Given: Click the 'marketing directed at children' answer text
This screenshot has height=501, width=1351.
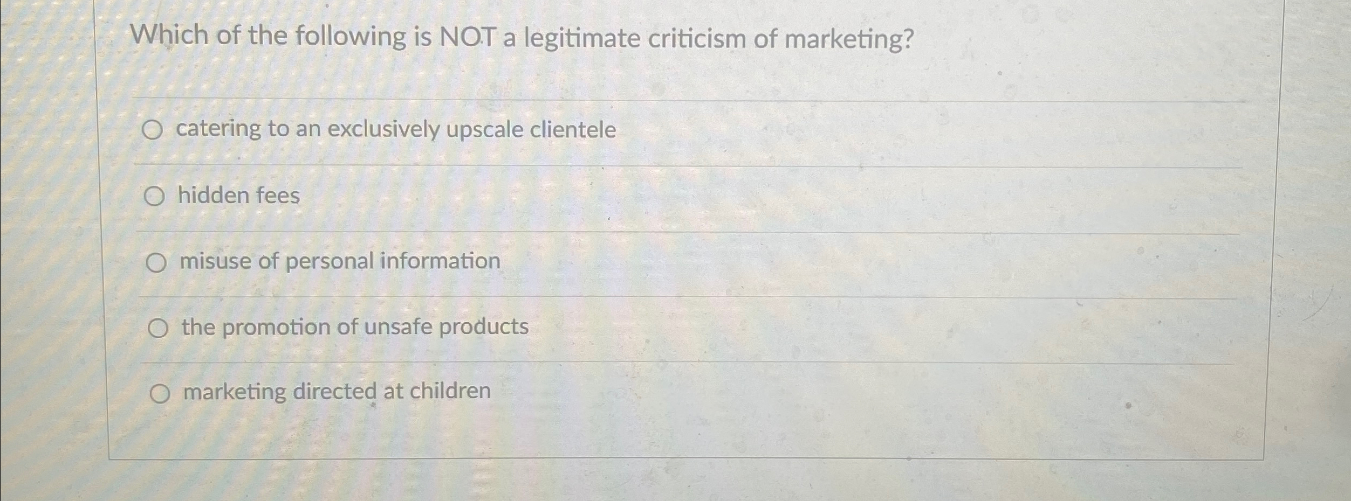Looking at the screenshot, I should pyautogui.click(x=337, y=391).
